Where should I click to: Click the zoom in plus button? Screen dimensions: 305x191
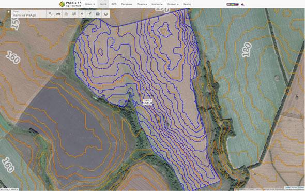pos(9,12)
